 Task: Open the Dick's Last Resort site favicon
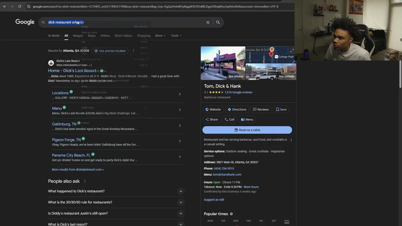[51, 63]
